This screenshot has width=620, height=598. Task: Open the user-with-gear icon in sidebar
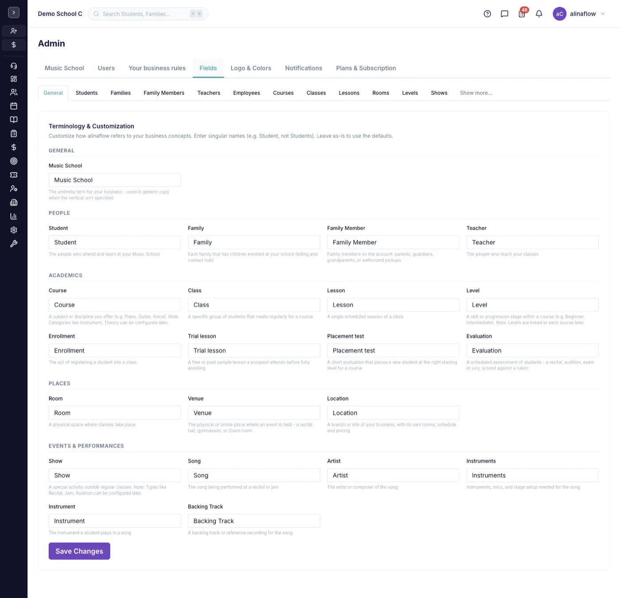tap(14, 189)
